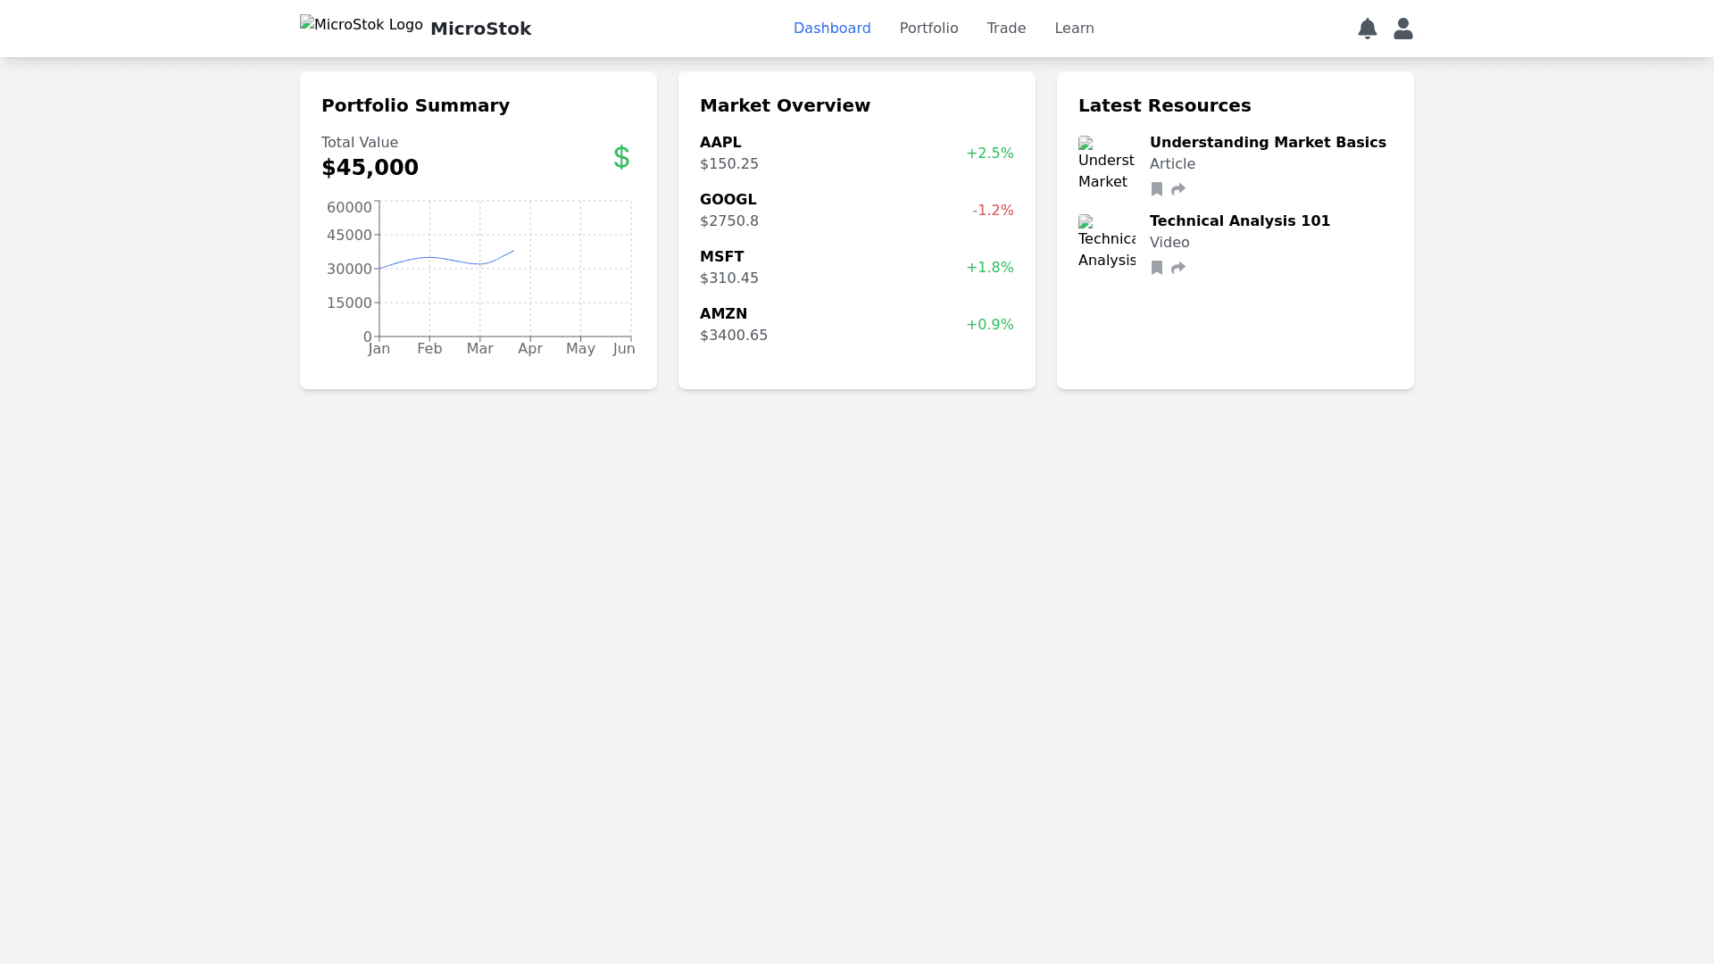This screenshot has height=964, width=1714.
Task: Open Understanding Market Basics title
Action: pyautogui.click(x=1267, y=143)
